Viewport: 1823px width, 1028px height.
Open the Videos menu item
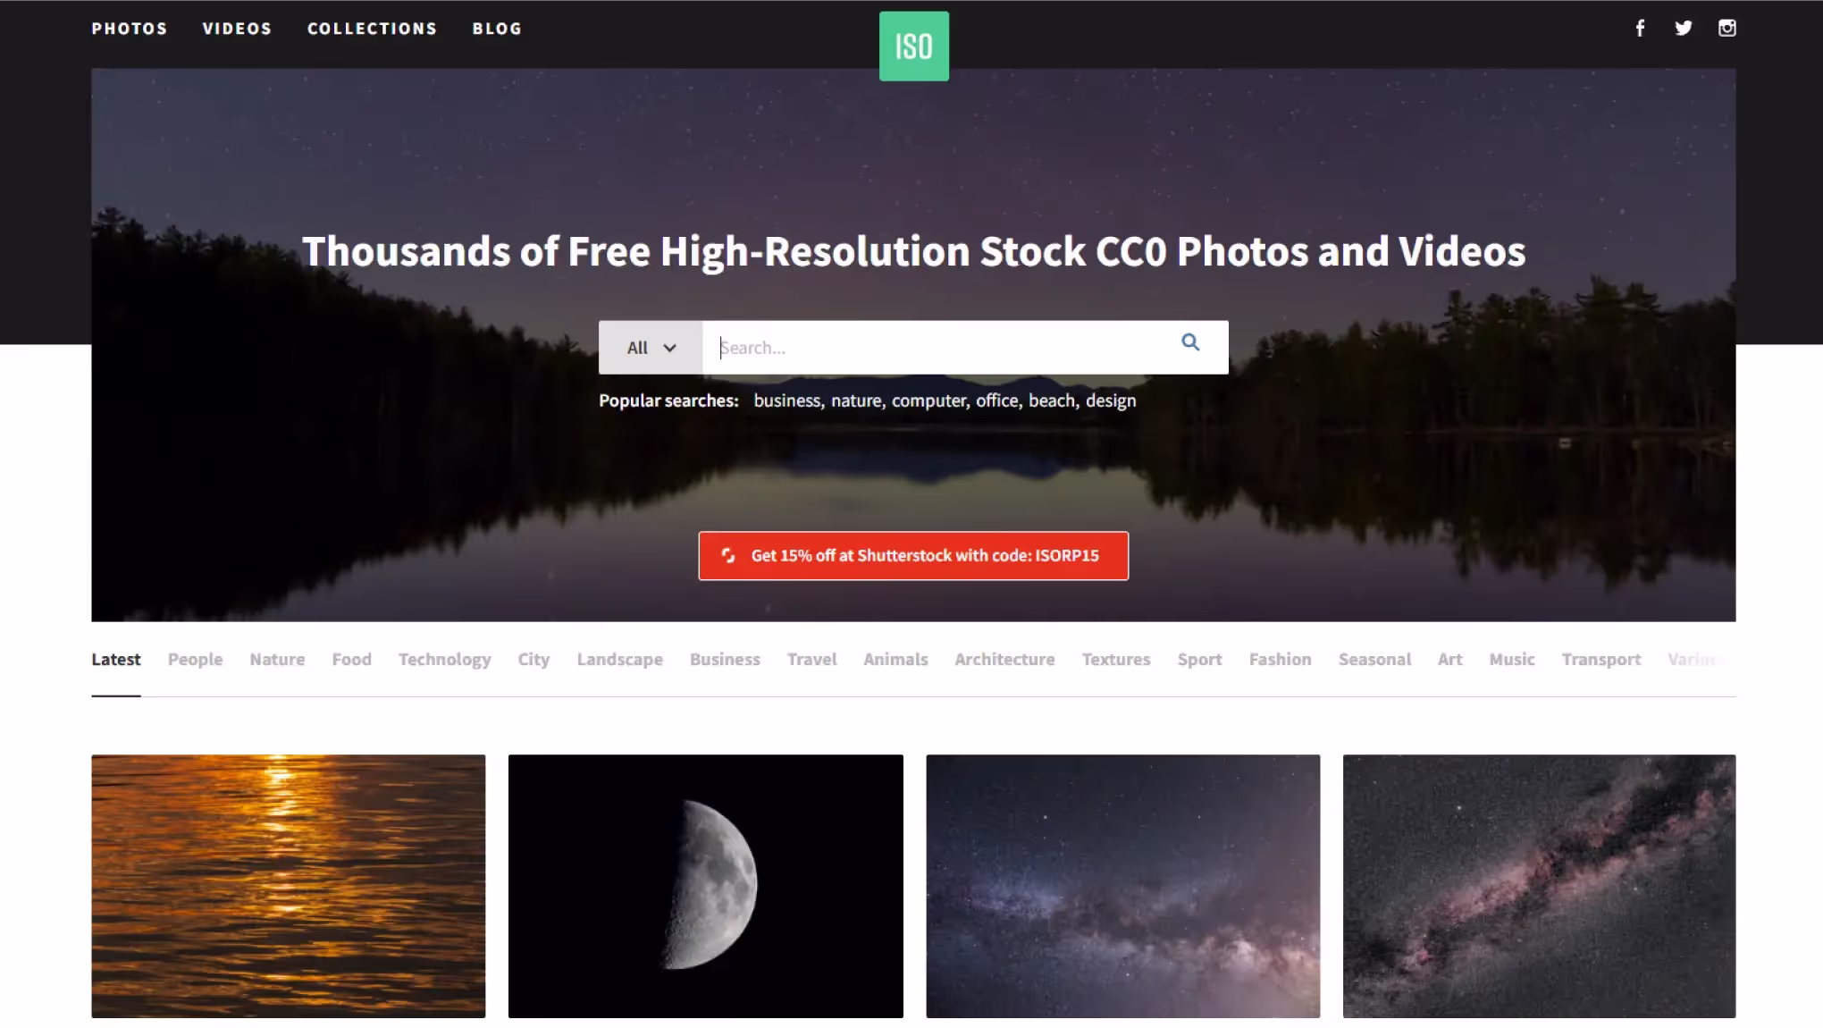237,29
